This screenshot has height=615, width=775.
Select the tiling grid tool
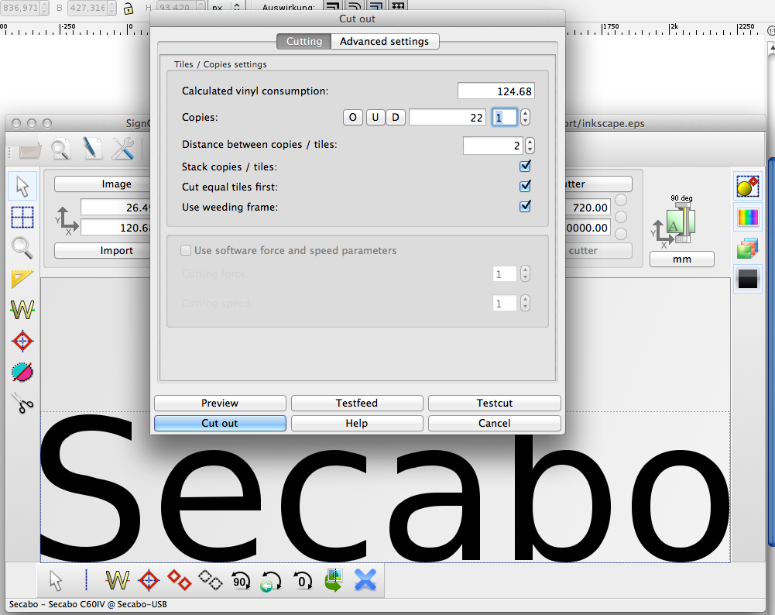[x=22, y=217]
